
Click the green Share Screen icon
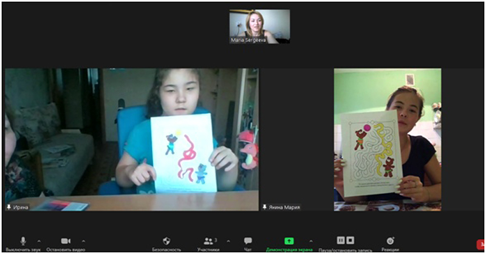[289, 241]
